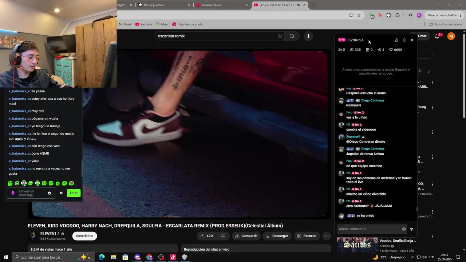
Task: Open the orange M account avatar
Action: pyautogui.click(x=451, y=36)
